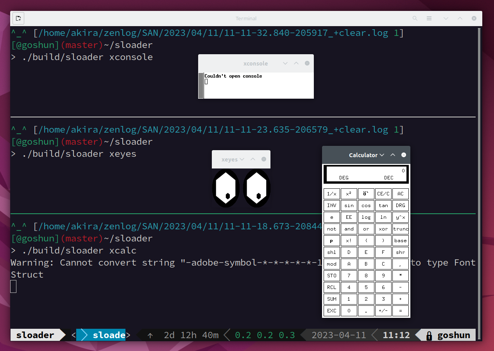Click the Terminal search magnifier icon

tap(415, 18)
